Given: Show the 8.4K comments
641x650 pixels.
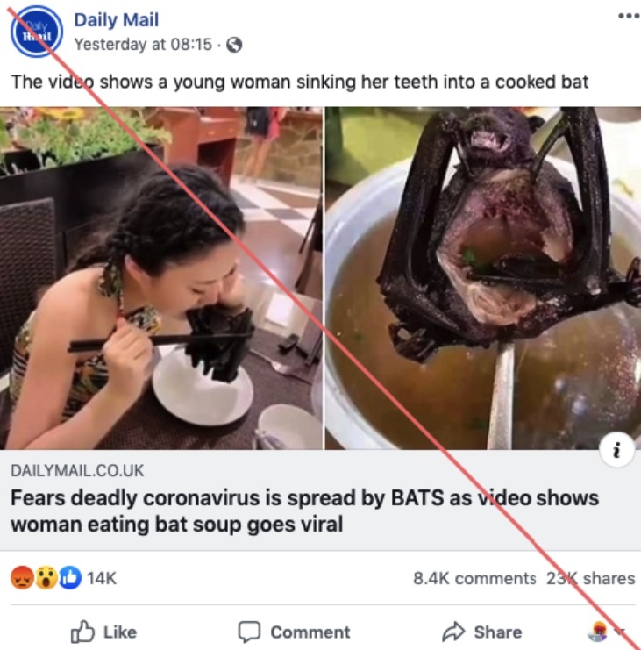Looking at the screenshot, I should click(x=474, y=578).
